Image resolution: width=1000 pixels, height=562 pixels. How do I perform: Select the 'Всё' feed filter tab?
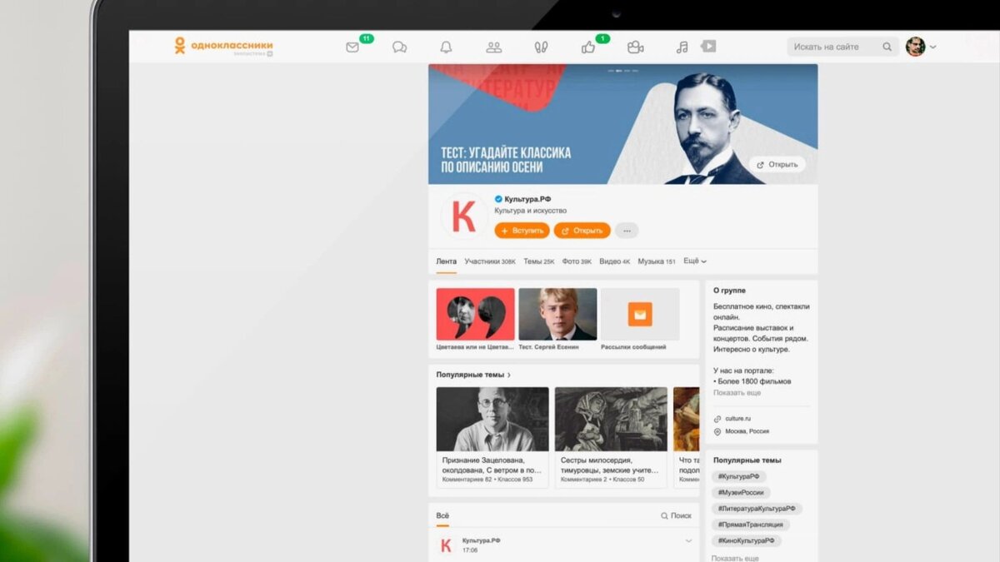pos(442,515)
